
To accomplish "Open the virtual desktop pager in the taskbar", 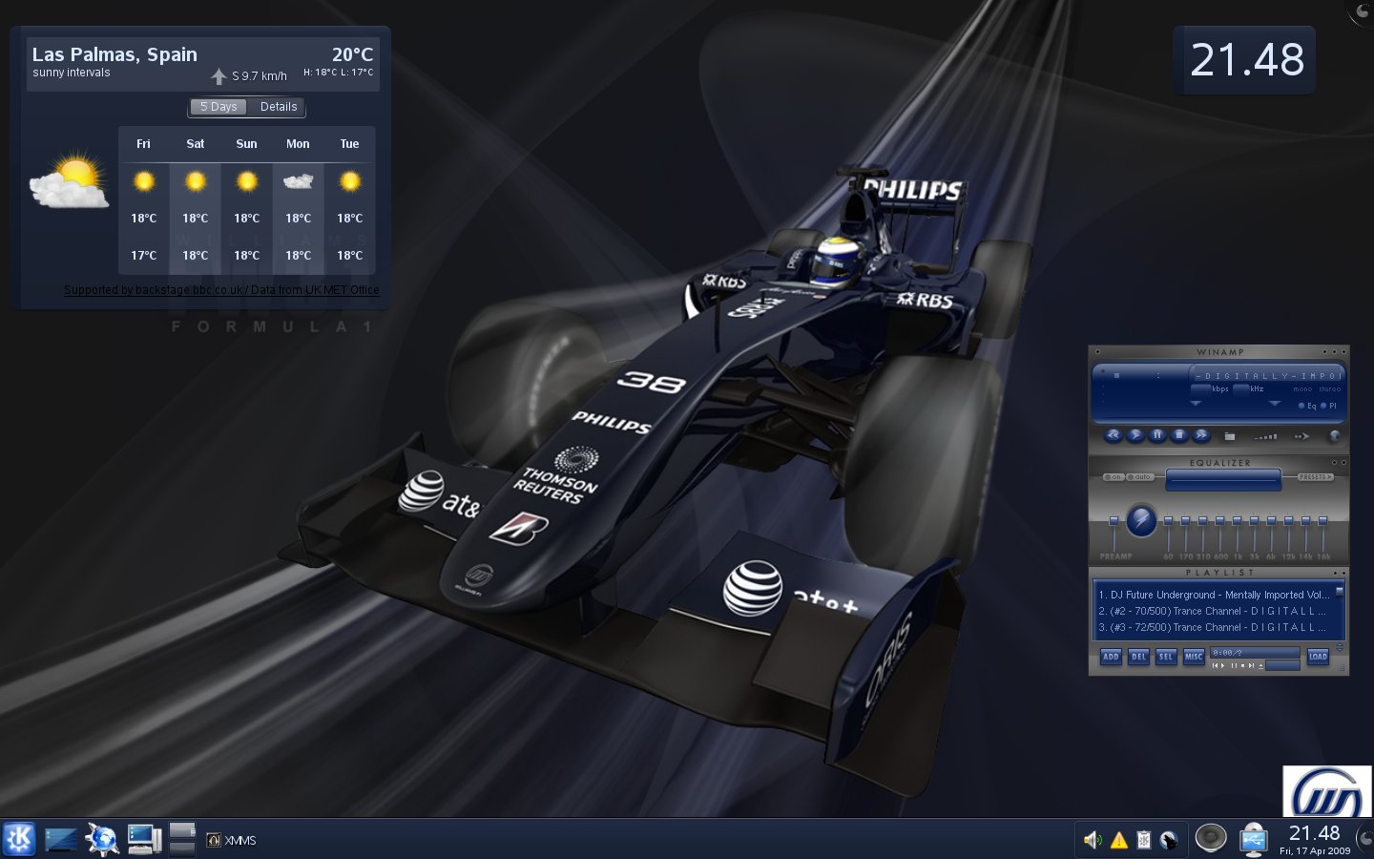I will (182, 839).
